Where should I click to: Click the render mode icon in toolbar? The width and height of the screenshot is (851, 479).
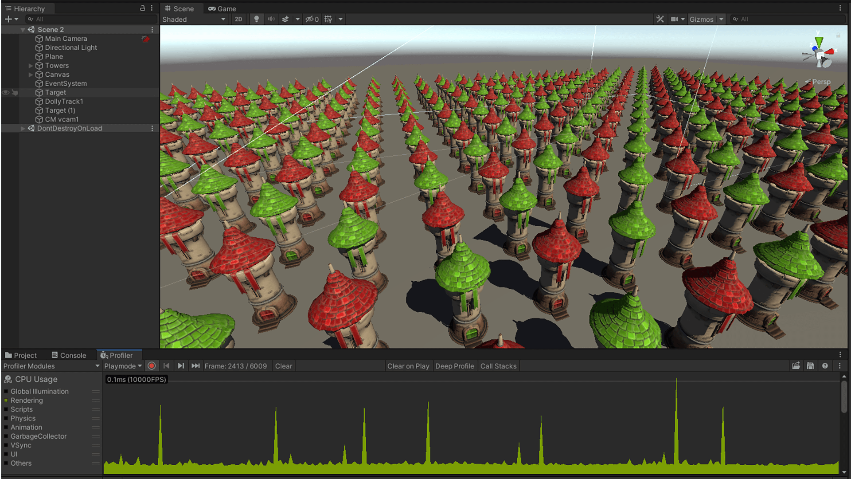tap(193, 20)
